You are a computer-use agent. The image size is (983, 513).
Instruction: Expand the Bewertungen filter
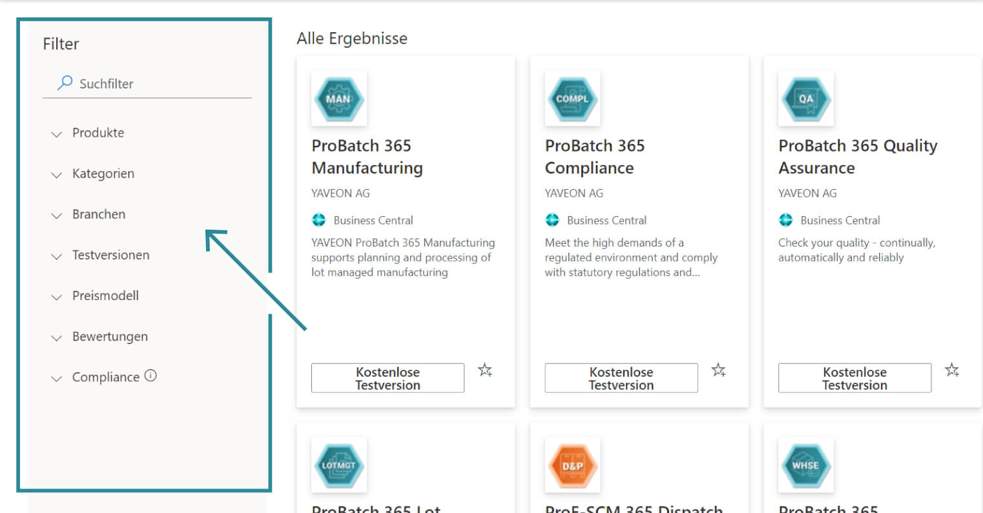(x=99, y=336)
